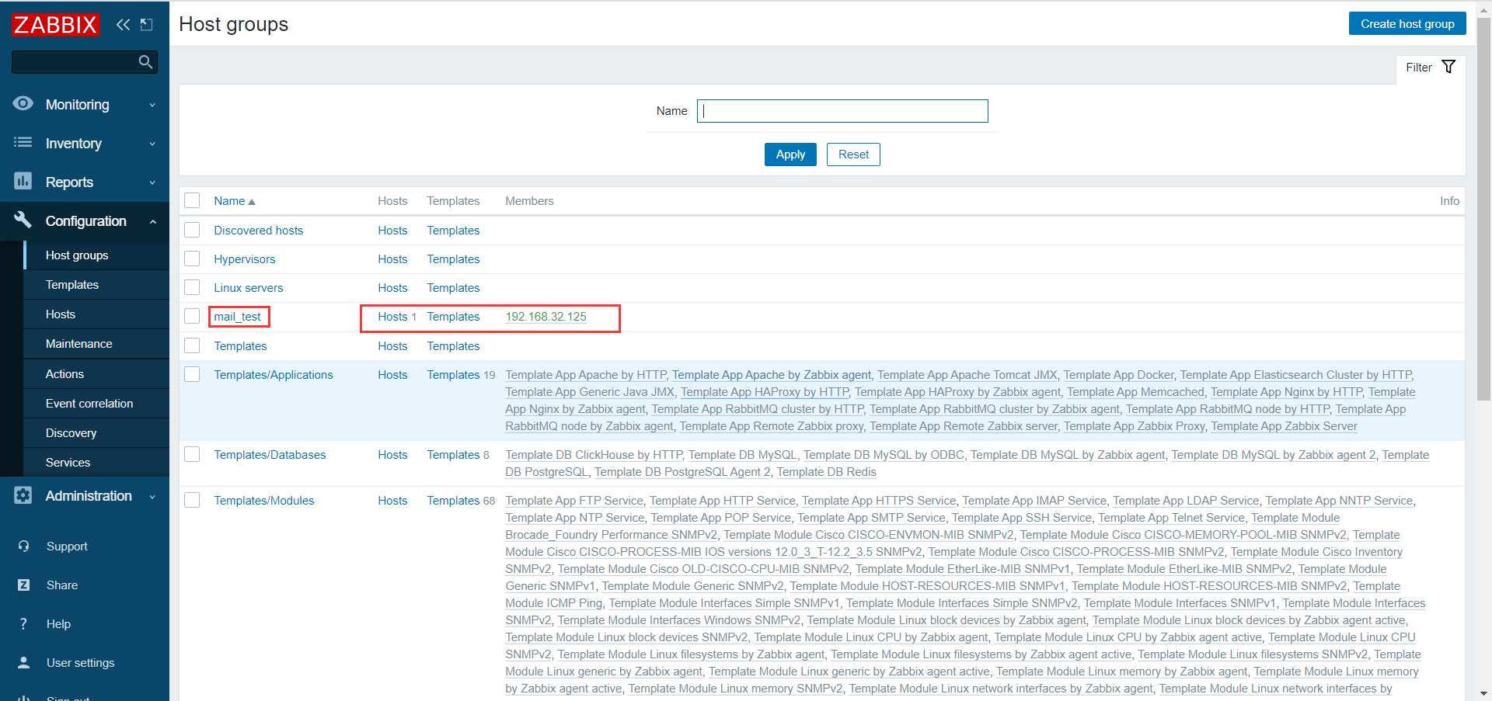Image resolution: width=1492 pixels, height=701 pixels.
Task: Click the Help question mark icon
Action: (x=24, y=624)
